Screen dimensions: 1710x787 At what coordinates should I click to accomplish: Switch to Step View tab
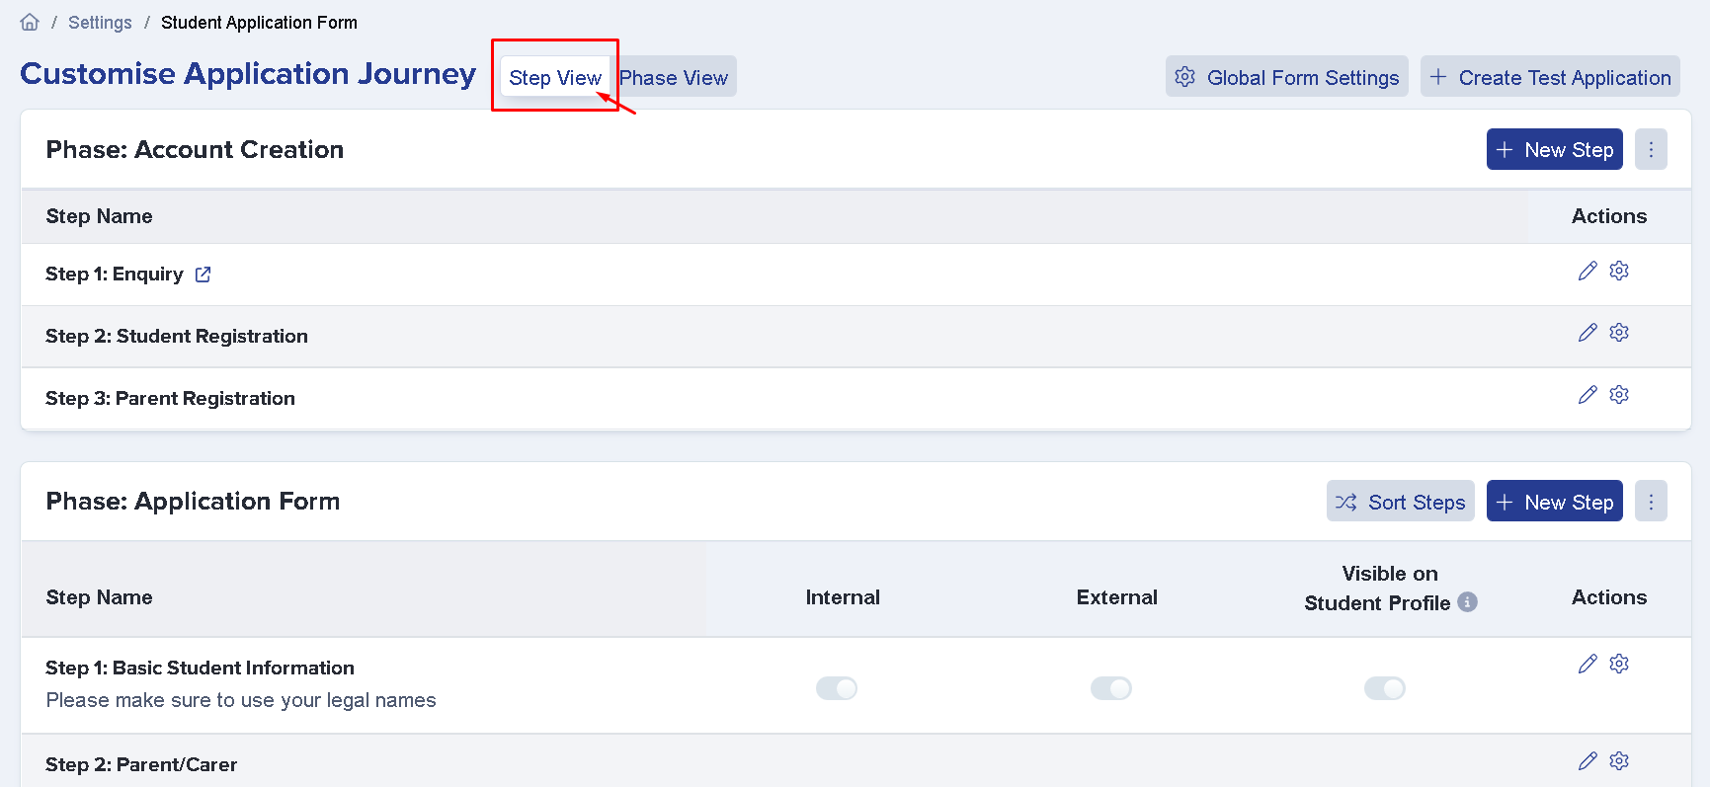(x=555, y=77)
